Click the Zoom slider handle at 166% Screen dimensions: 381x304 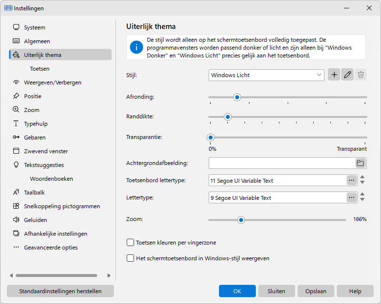pyautogui.click(x=241, y=220)
